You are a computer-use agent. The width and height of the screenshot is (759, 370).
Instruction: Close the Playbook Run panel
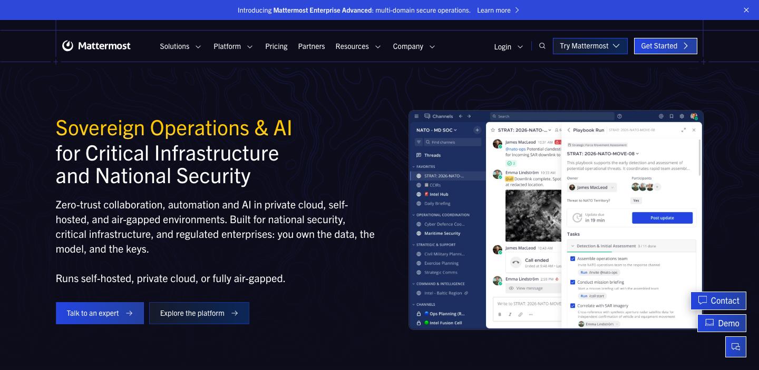[694, 130]
